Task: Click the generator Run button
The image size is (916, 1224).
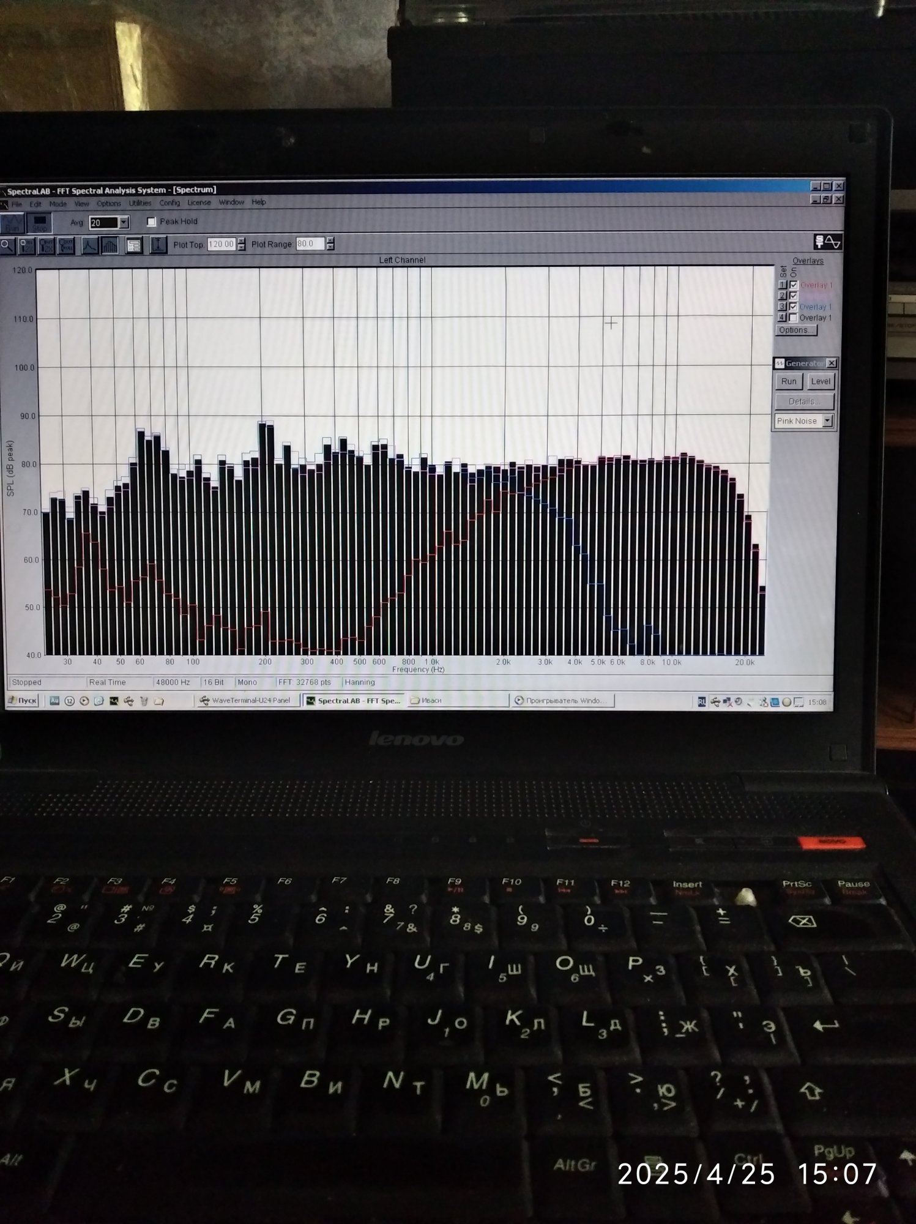Action: pyautogui.click(x=789, y=381)
